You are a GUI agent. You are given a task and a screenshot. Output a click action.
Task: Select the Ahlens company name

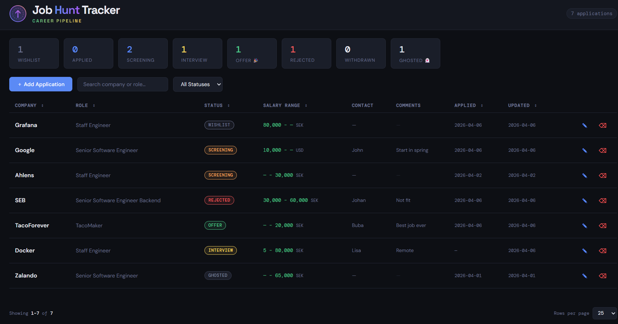(24, 175)
